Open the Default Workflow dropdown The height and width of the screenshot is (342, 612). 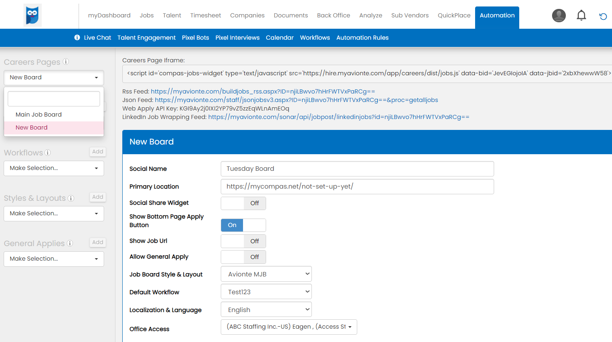(266, 292)
